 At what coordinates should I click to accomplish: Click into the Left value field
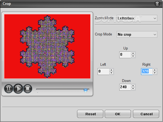(x=103, y=71)
